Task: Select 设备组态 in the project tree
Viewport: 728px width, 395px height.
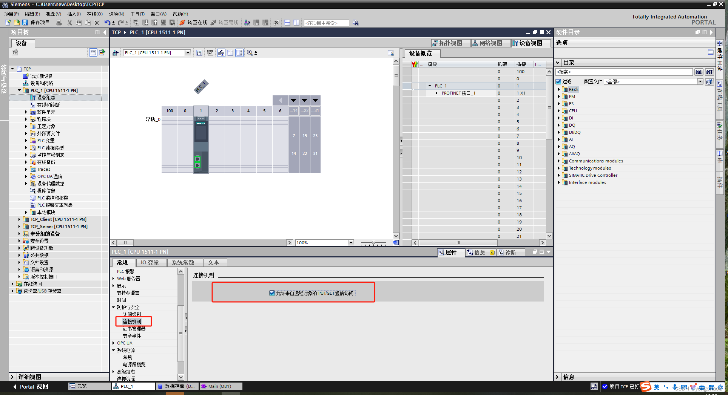Action: (46, 98)
